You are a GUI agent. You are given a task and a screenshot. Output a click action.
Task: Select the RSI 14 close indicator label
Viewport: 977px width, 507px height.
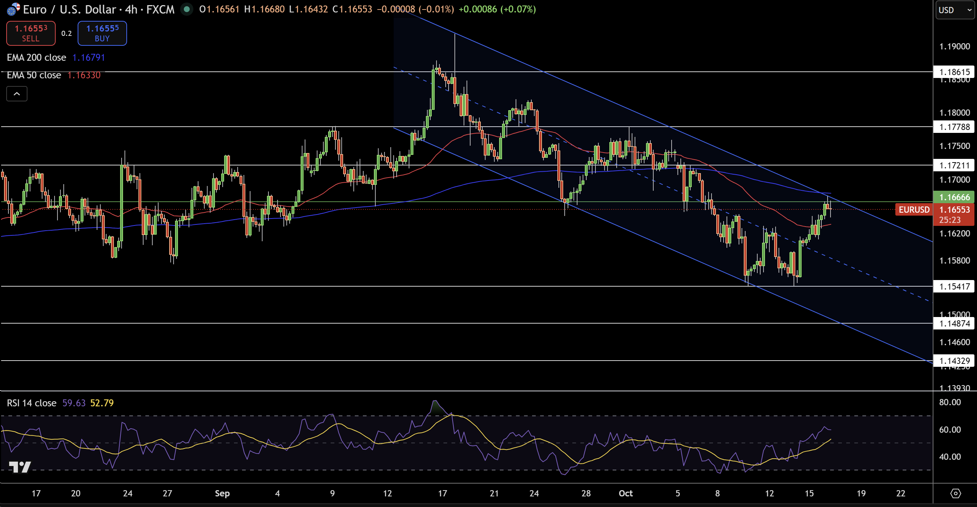tap(31, 403)
